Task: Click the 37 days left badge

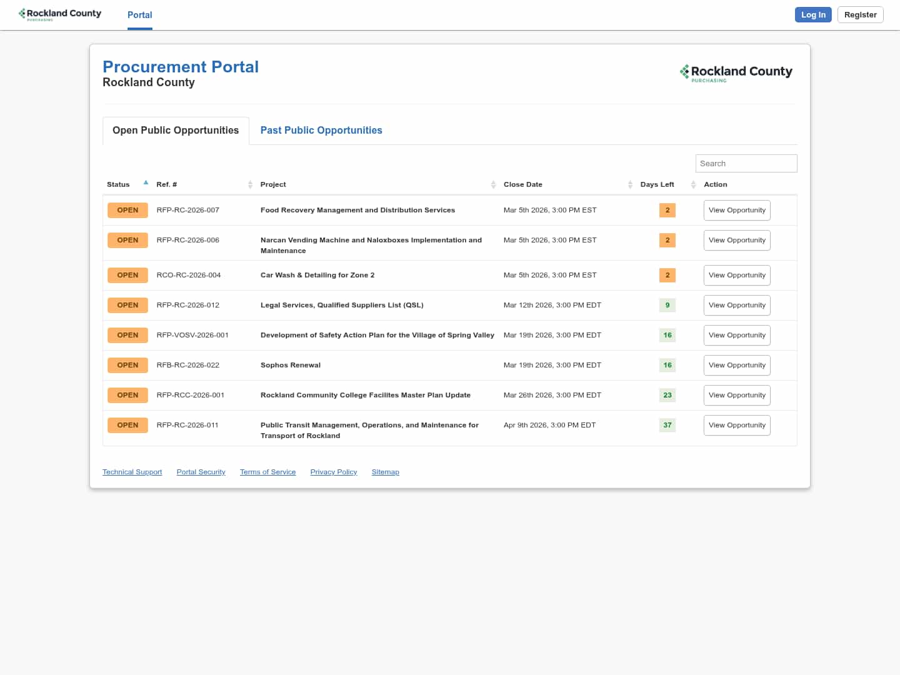Action: click(x=667, y=425)
